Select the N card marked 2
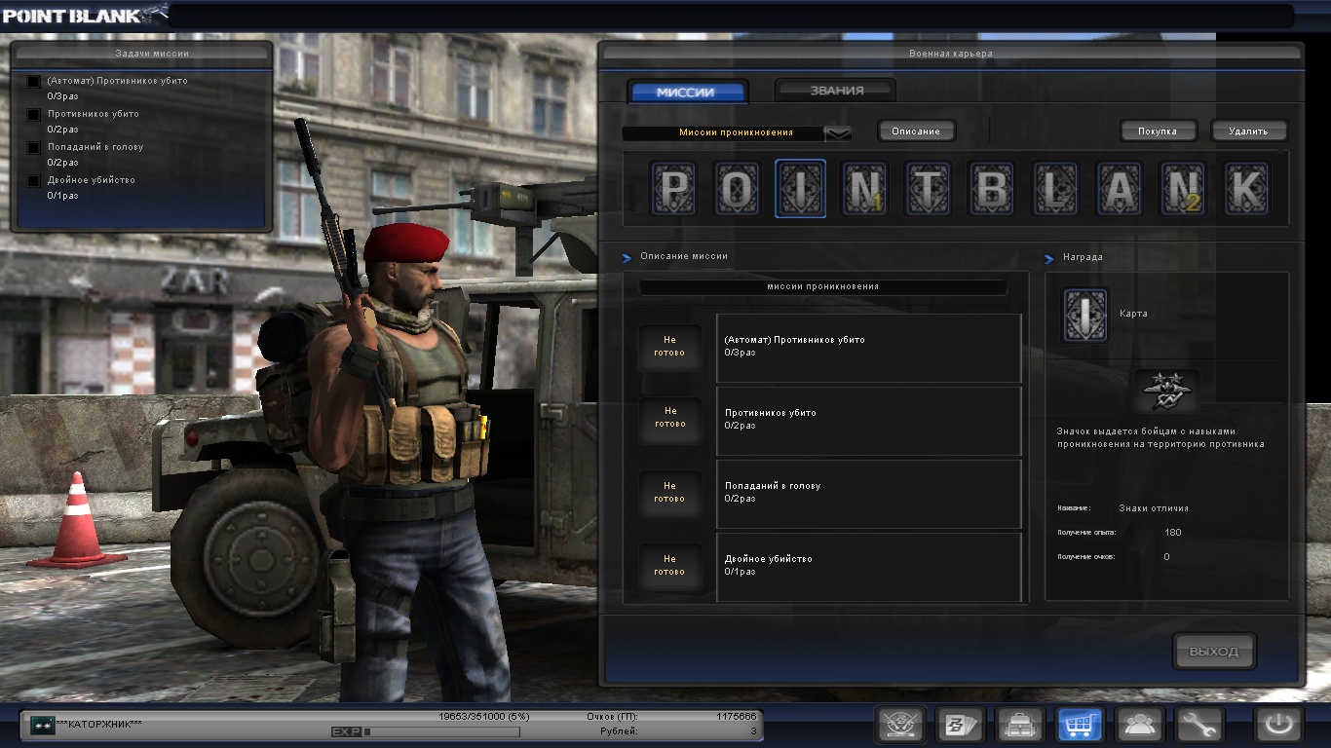This screenshot has height=748, width=1331. click(x=1183, y=189)
